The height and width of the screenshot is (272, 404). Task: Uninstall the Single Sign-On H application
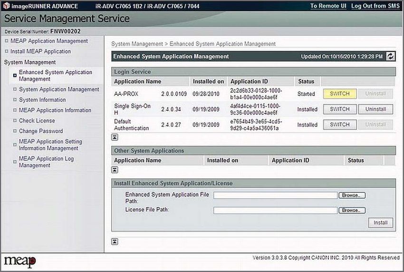375,109
